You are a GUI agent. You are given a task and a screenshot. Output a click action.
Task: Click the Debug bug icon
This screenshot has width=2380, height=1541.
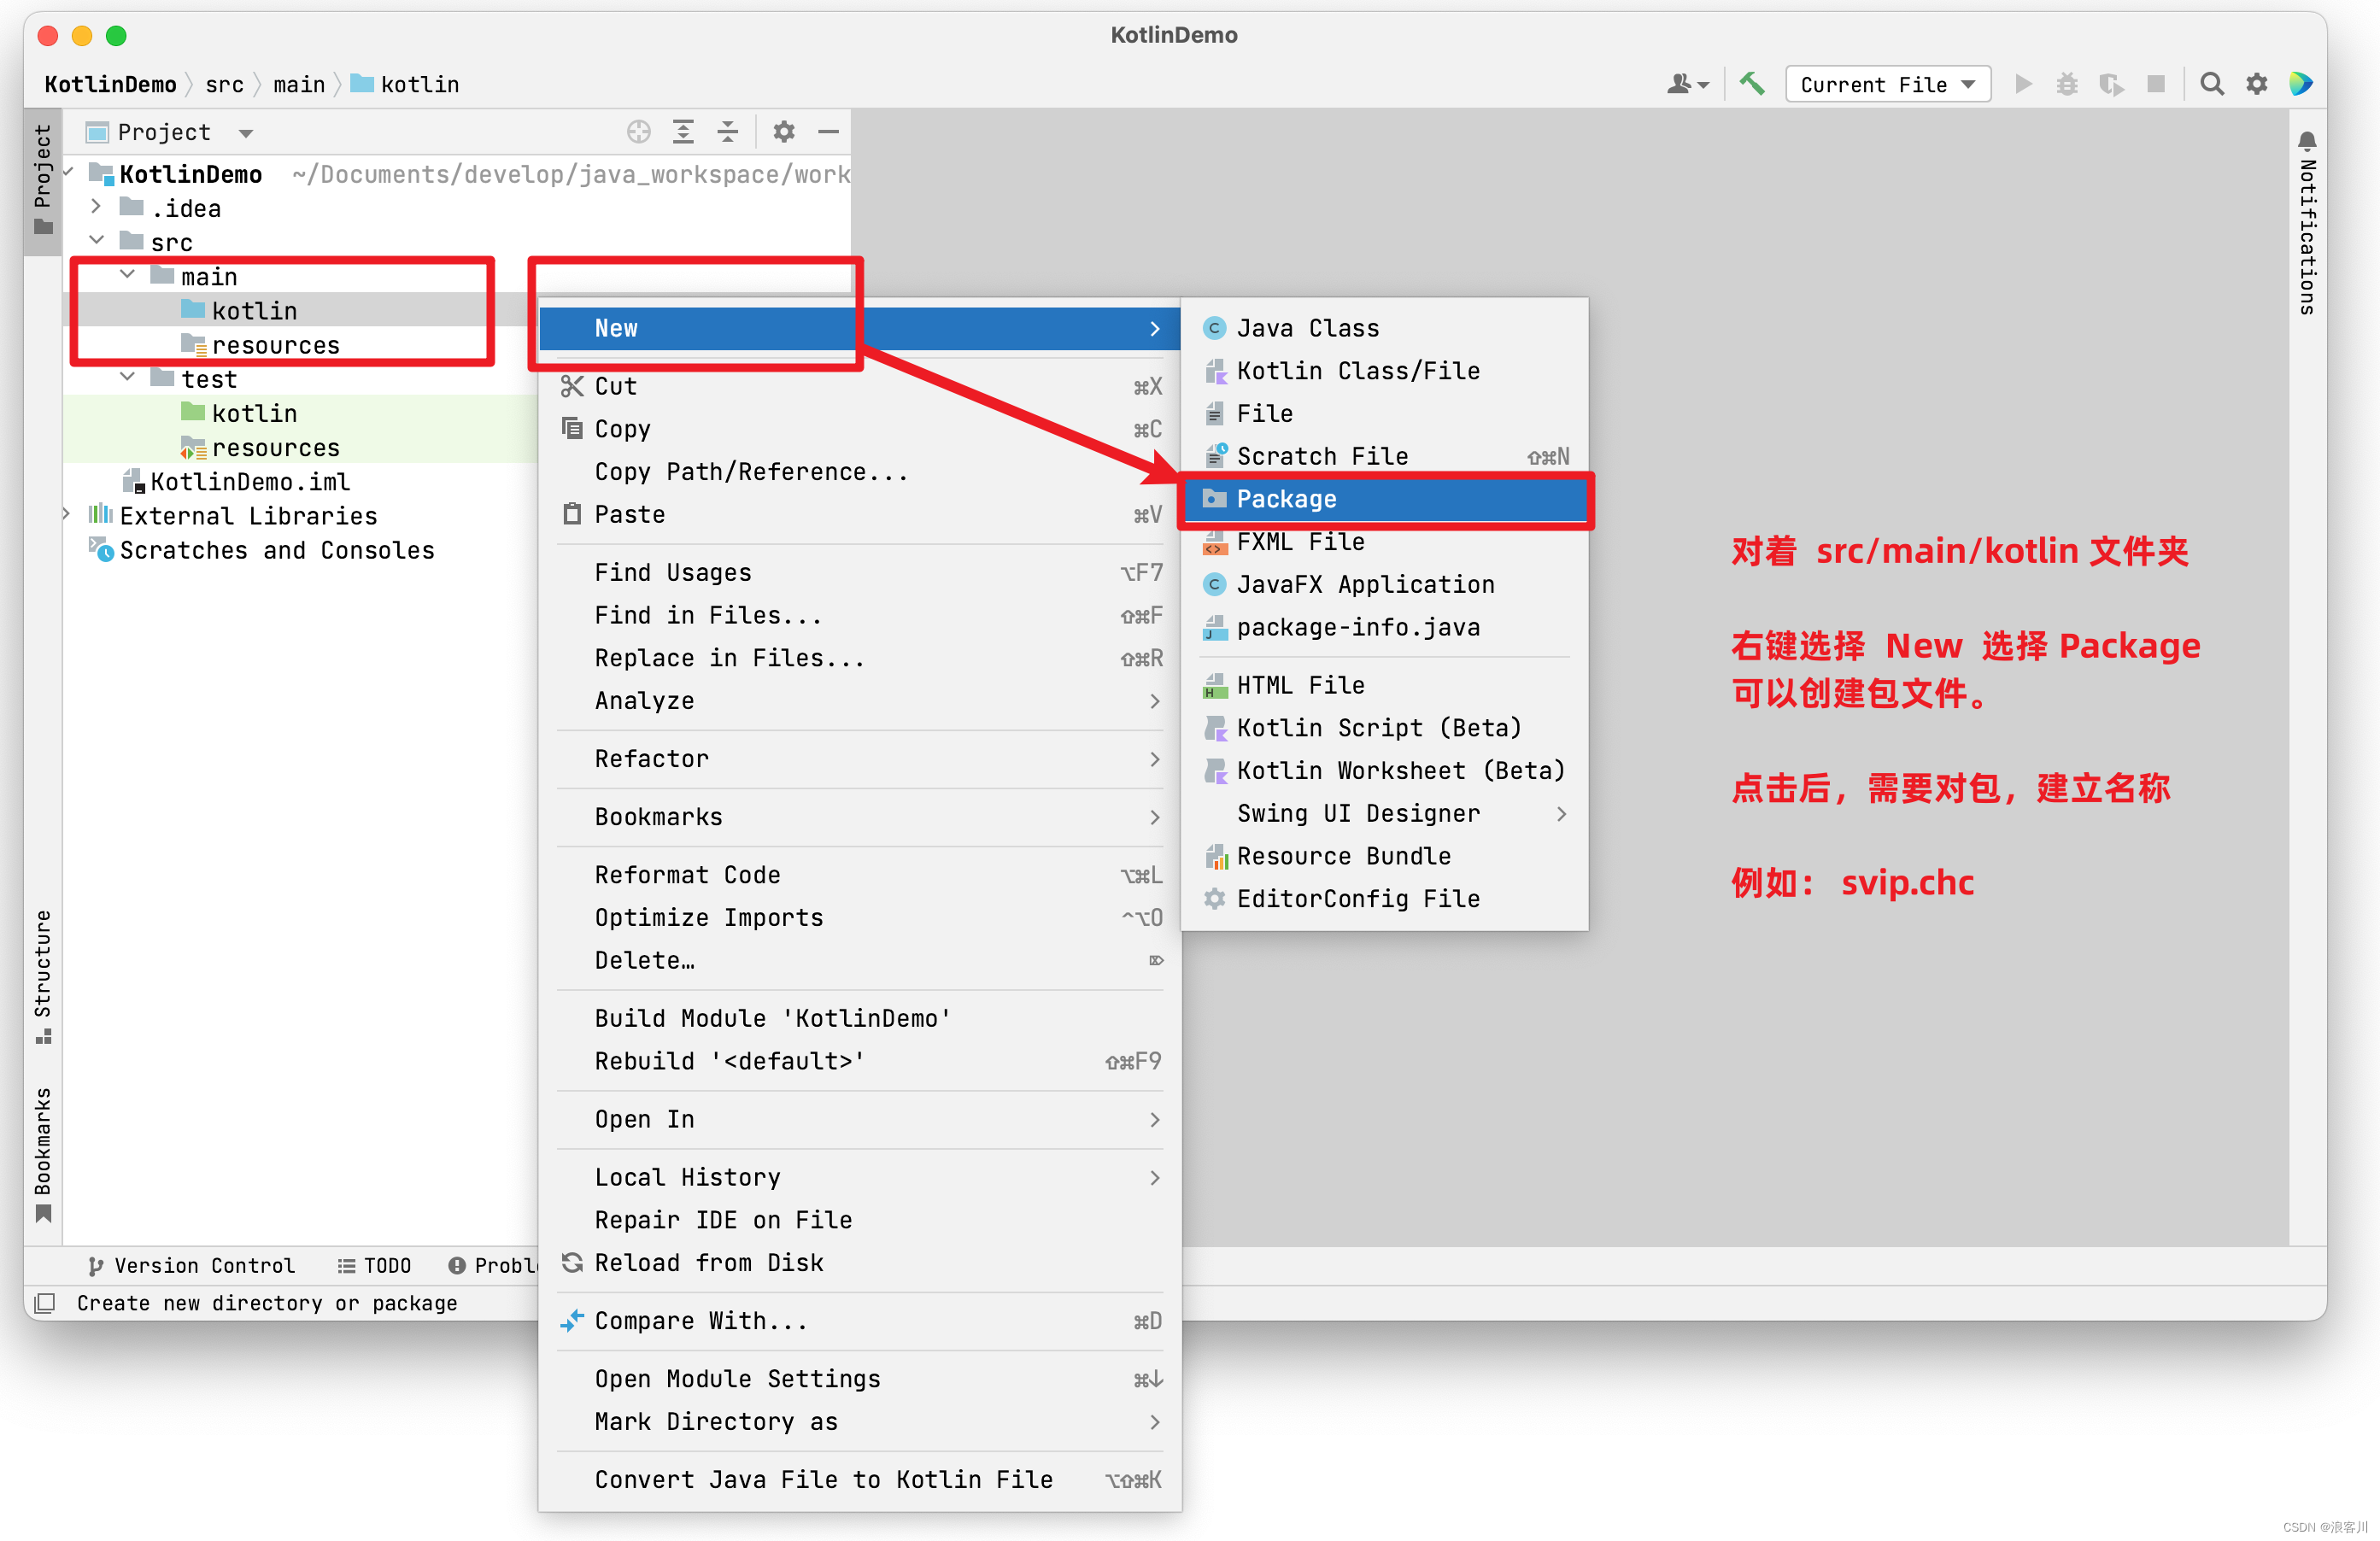2067,84
